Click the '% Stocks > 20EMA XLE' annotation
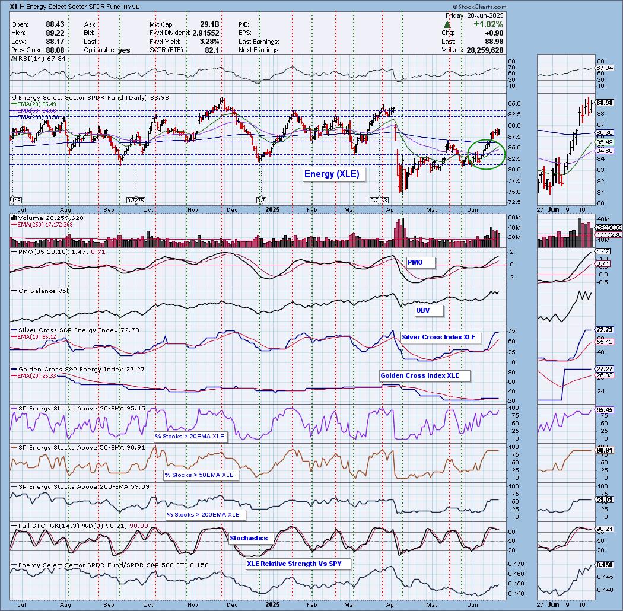Viewport: 623px width, 611px height. [189, 436]
